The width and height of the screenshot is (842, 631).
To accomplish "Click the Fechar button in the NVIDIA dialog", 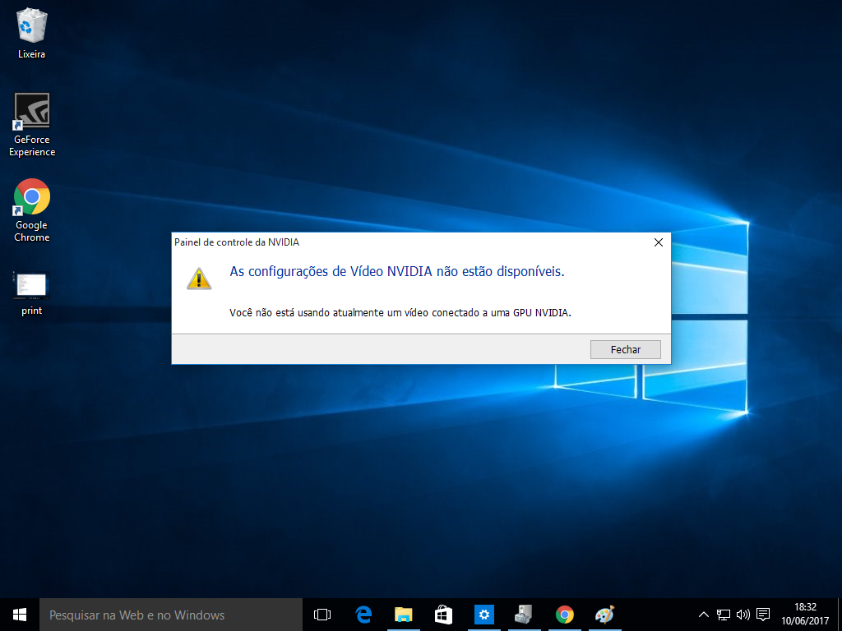I will coord(626,349).
